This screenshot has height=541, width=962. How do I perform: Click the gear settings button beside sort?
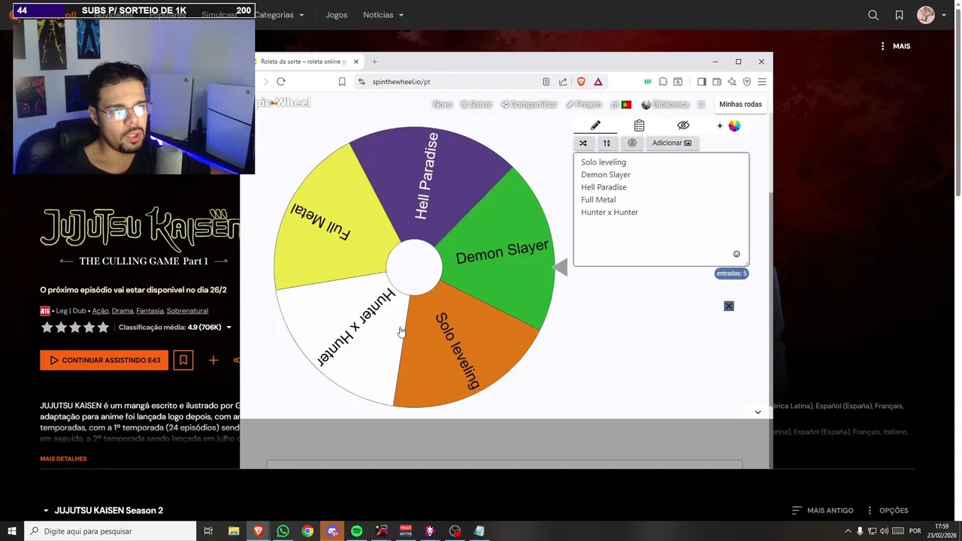pyautogui.click(x=631, y=143)
